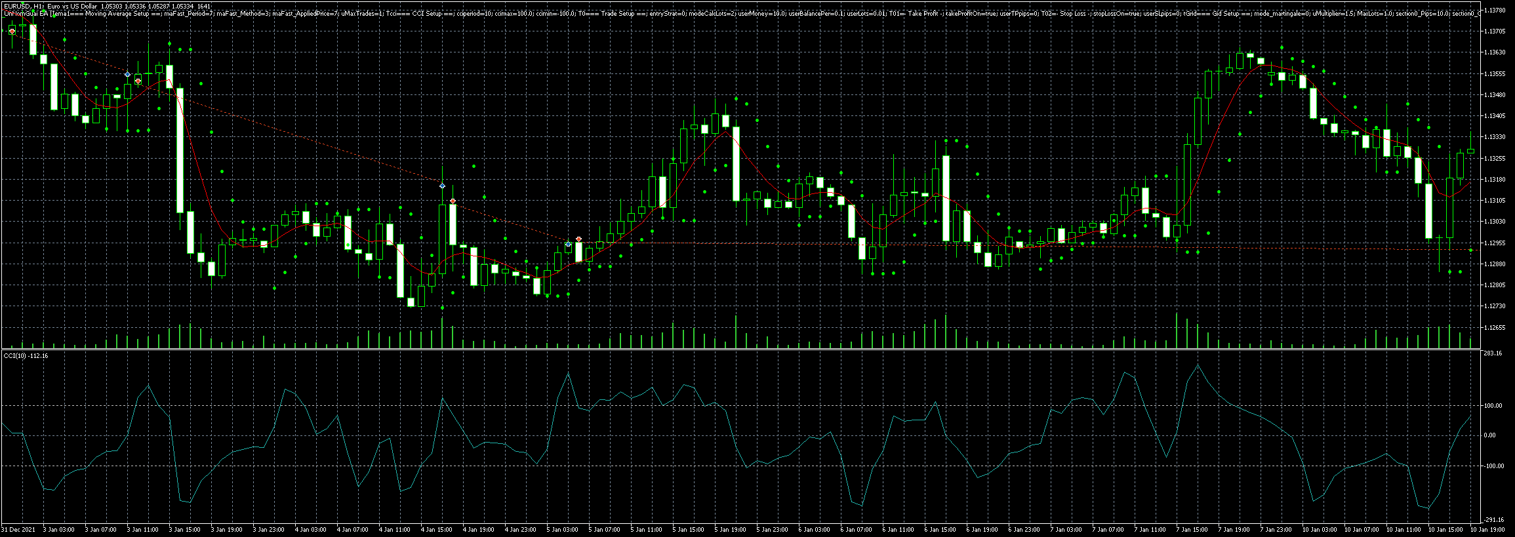Click the red trade arrow after 3 Jan 11:00
Viewport: 1515px width, 537px height.
138,81
